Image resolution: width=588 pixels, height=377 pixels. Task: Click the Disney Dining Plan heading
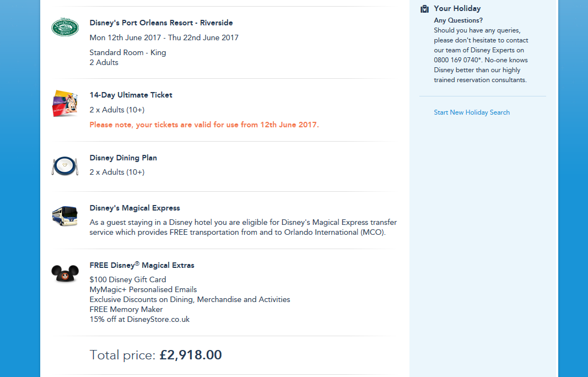click(123, 158)
